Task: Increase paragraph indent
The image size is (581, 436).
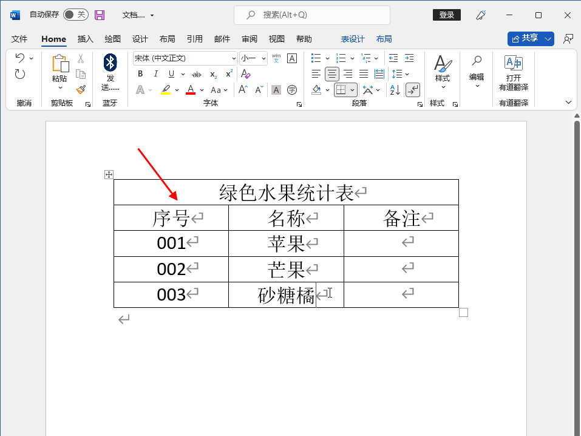Action: pyautogui.click(x=409, y=58)
